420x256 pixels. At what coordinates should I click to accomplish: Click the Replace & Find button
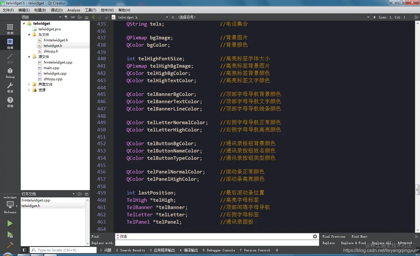353,243
